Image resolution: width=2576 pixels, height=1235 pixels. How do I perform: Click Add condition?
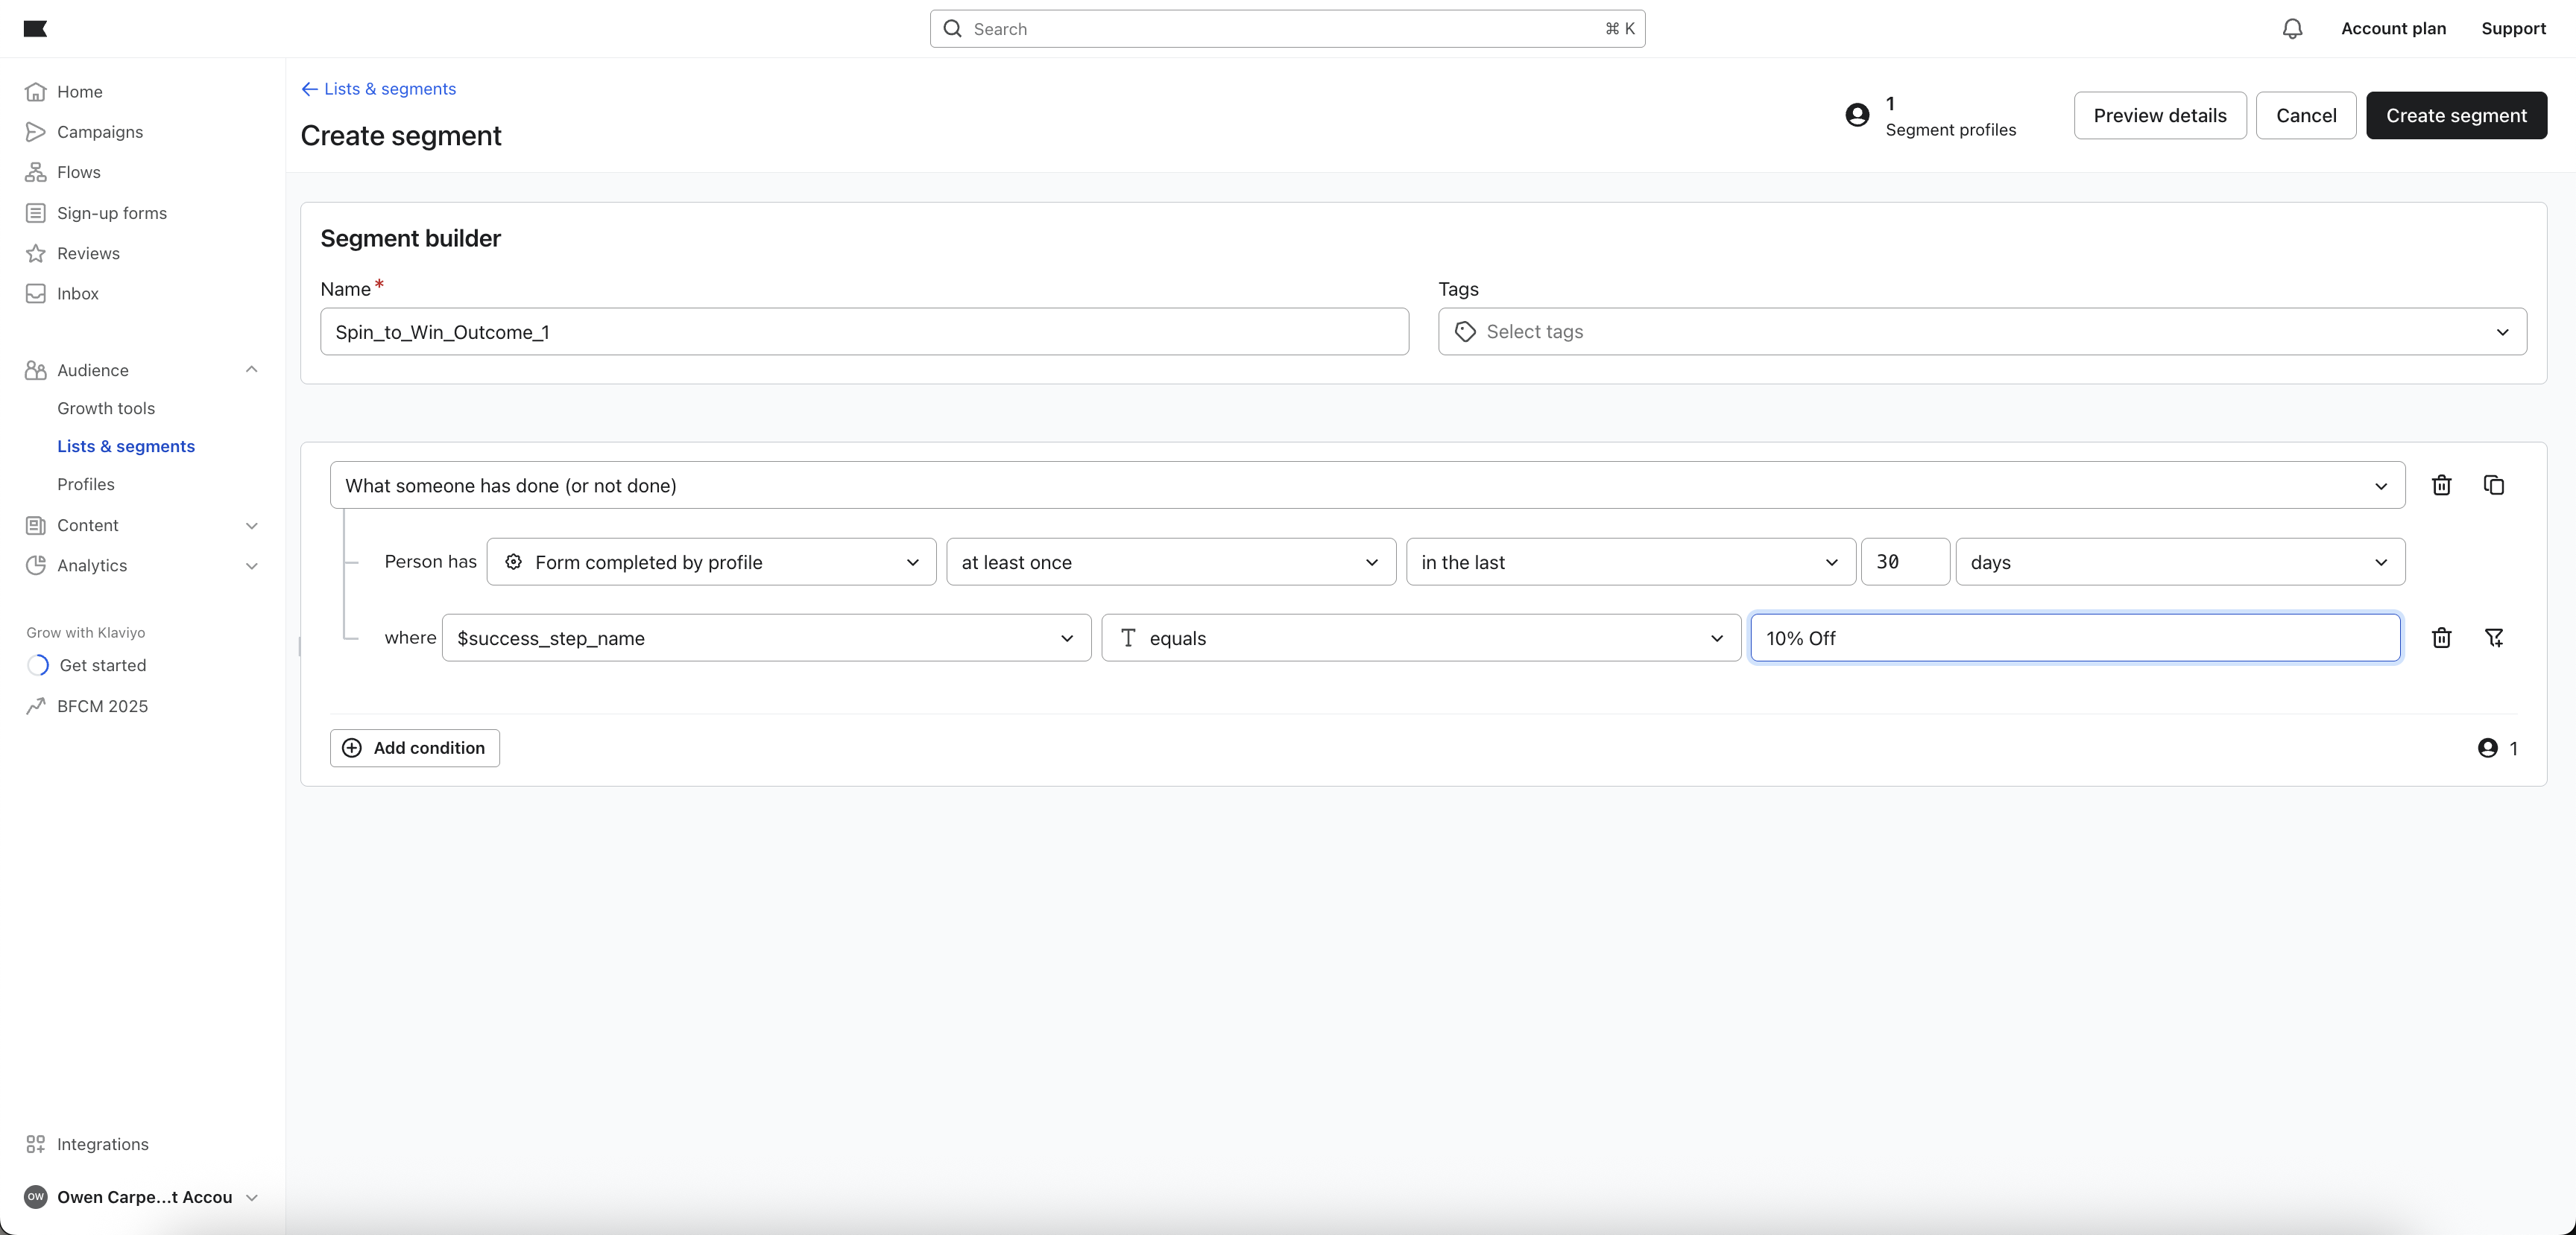[413, 747]
